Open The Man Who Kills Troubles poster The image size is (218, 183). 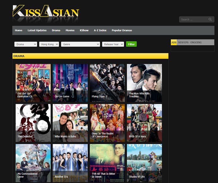(x=145, y=83)
